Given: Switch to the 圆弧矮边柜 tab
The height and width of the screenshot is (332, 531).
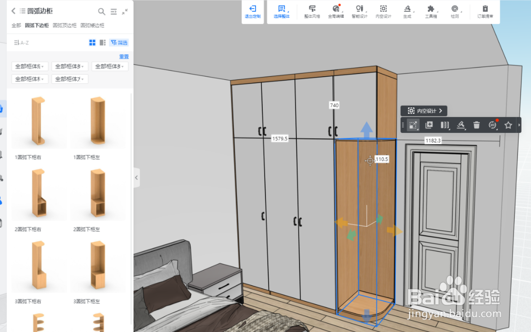Looking at the screenshot, I should point(92,25).
